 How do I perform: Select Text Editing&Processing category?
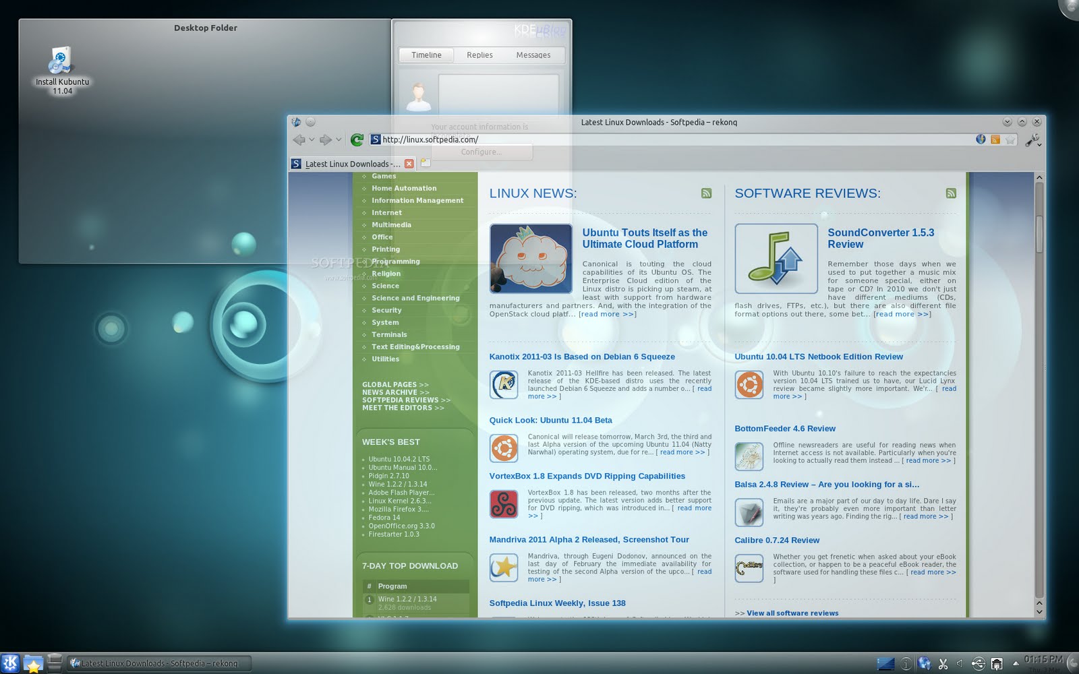tap(415, 346)
